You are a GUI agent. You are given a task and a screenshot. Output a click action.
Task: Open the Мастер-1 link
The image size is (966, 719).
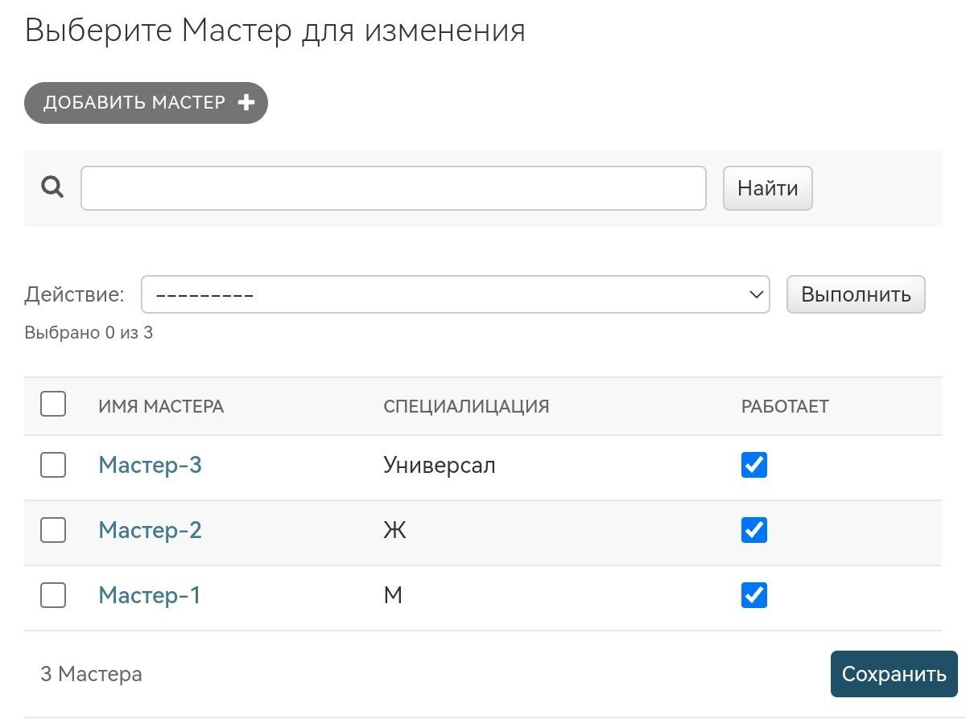[149, 595]
